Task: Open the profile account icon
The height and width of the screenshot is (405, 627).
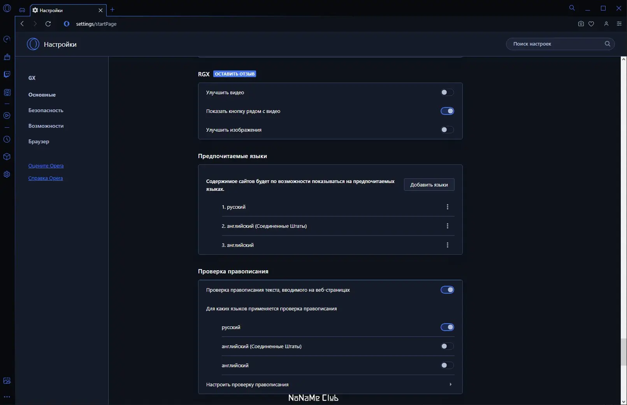Action: [x=606, y=24]
